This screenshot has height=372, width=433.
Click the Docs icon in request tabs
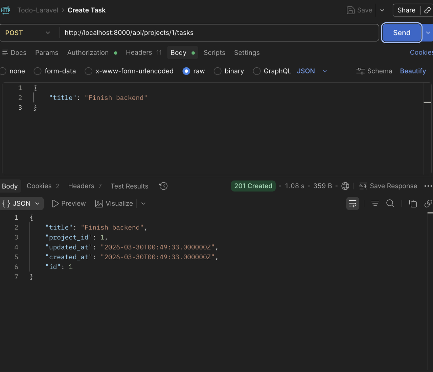[5, 52]
